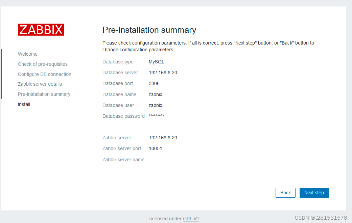
Task: Click the Database user label
Action: pos(118,105)
